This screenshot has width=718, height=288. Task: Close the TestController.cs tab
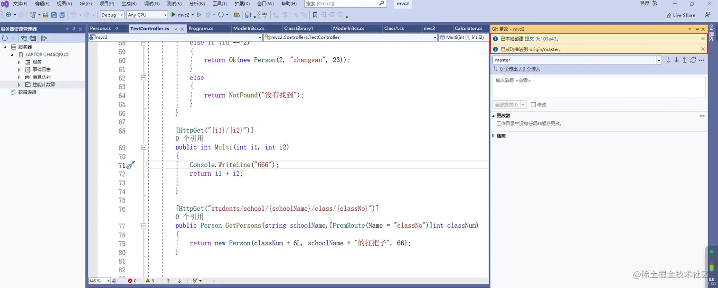point(182,29)
